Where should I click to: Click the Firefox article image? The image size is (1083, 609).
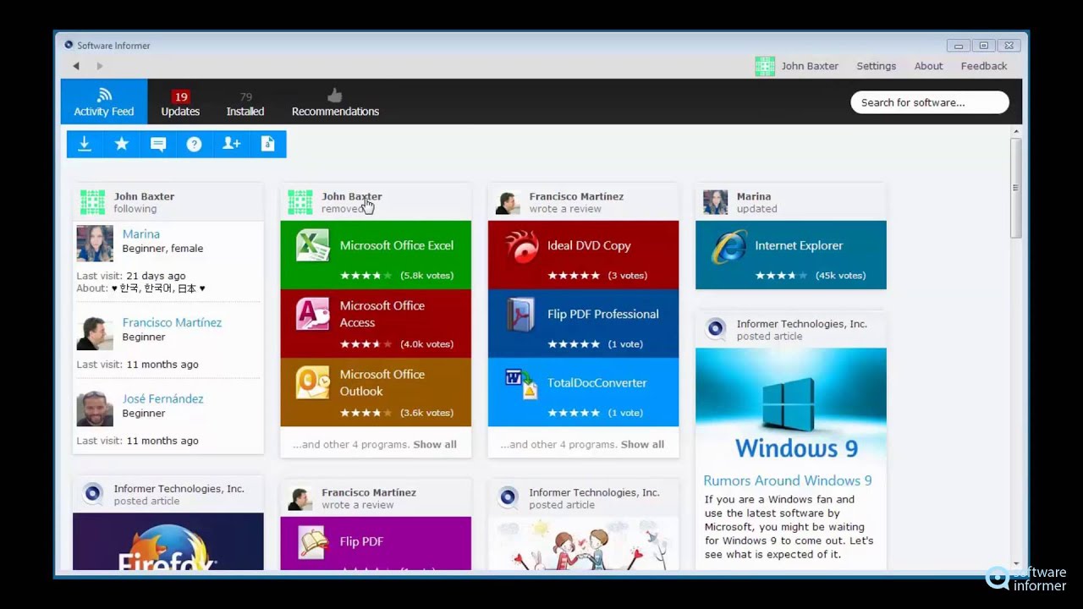[x=168, y=541]
